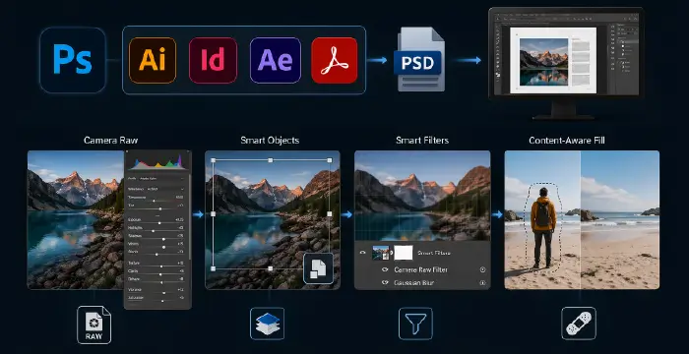Click the Temperature slider knob
This screenshot has height=354, width=689.
154,202
